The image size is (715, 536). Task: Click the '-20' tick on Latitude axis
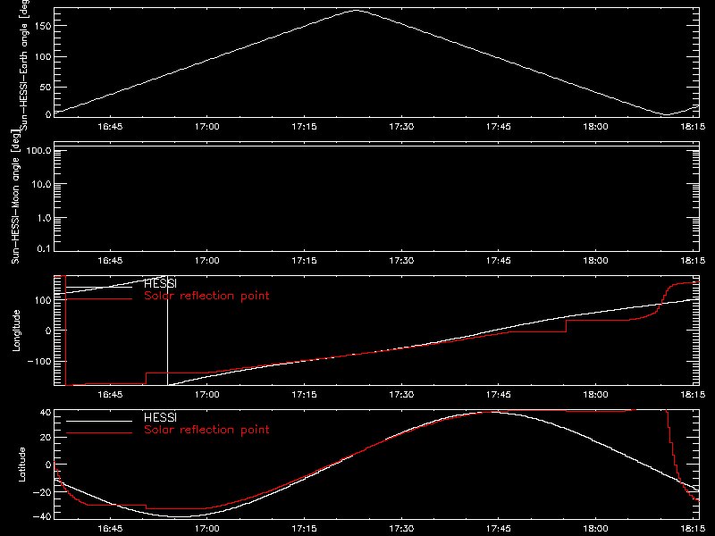42,492
